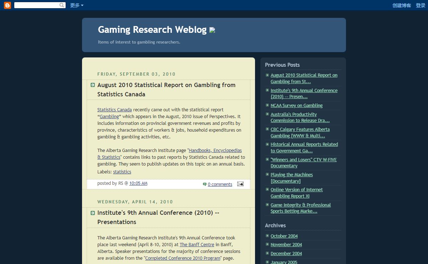Open the October 2004 archive
This screenshot has width=428, height=264.
tap(284, 236)
